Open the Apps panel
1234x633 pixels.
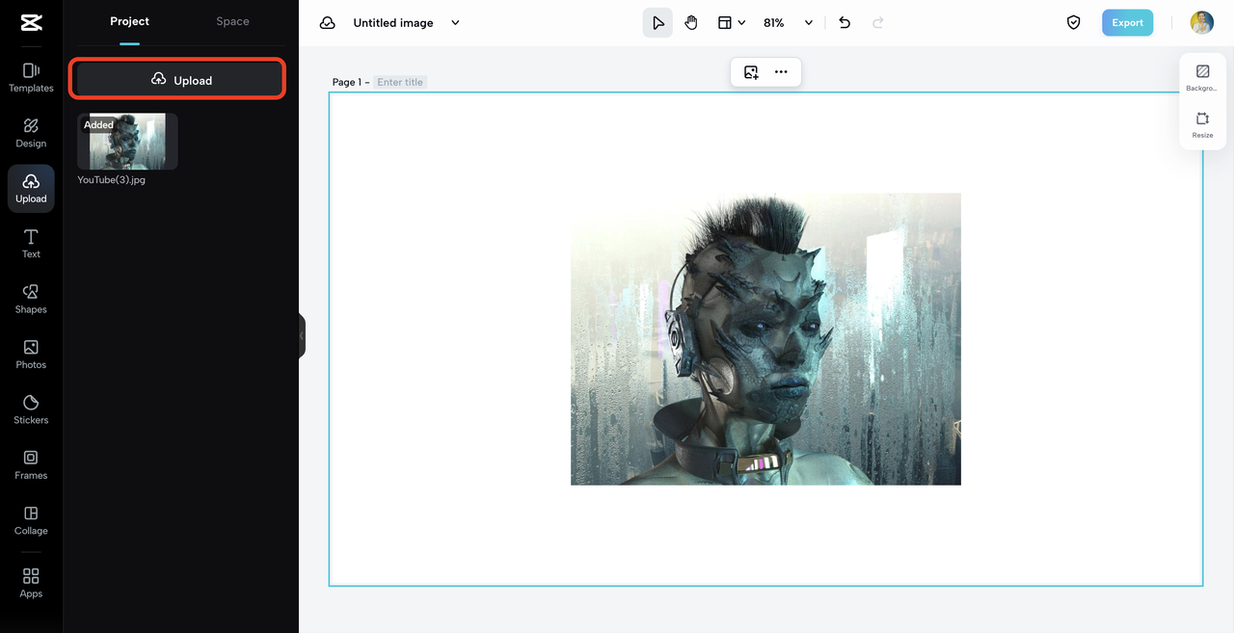pyautogui.click(x=31, y=583)
